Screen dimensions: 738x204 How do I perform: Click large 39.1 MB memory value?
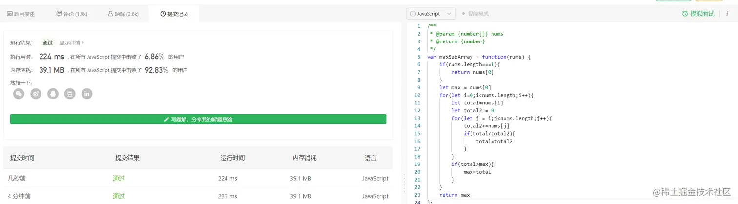[52, 70]
